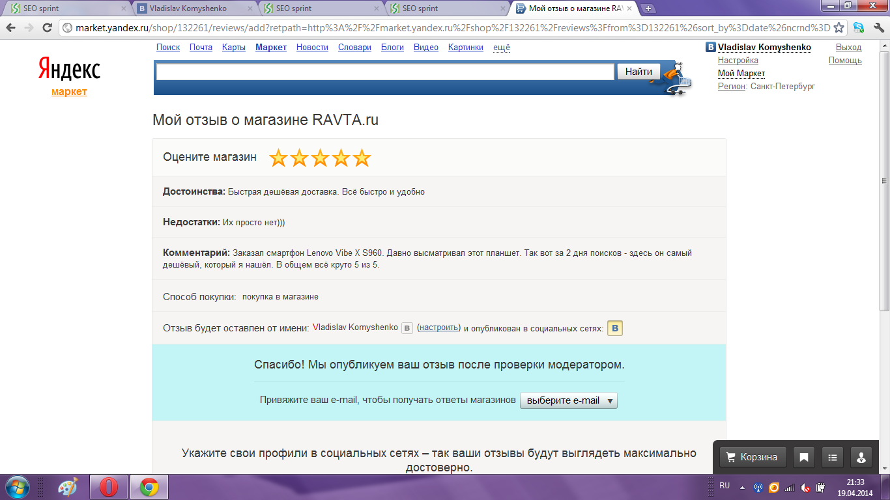Click the fifth rating star

click(x=362, y=158)
